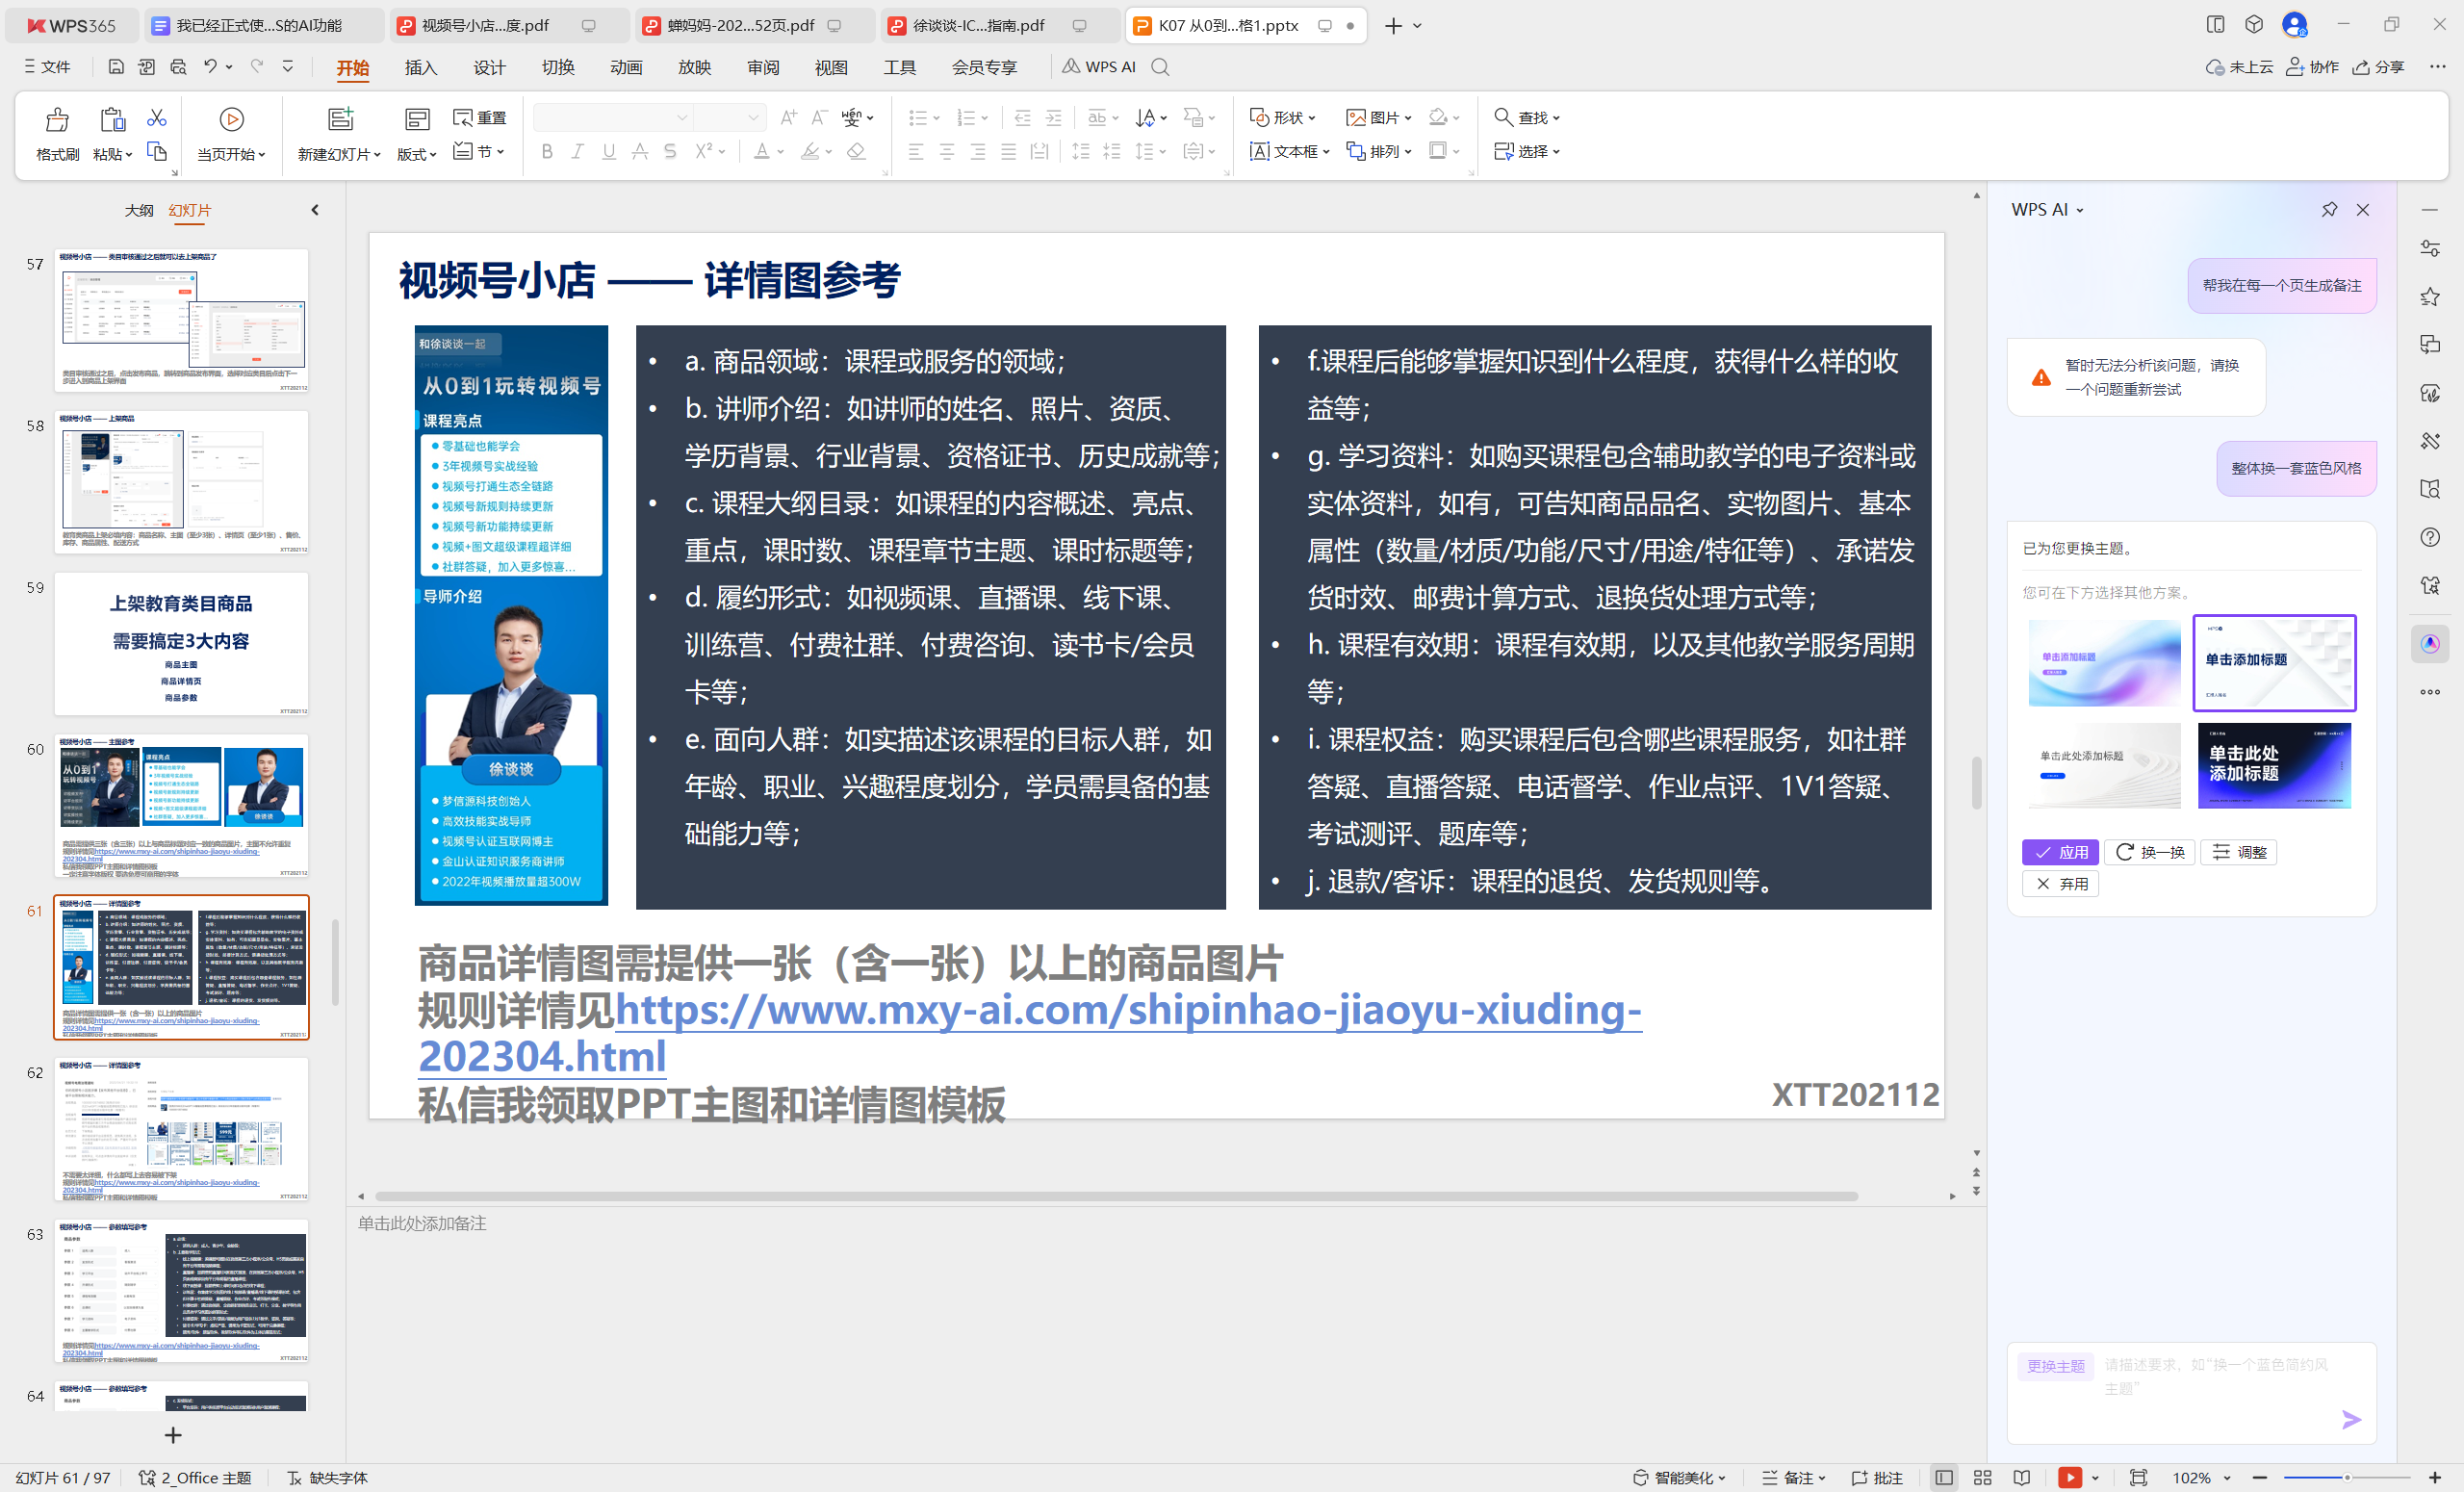
Task: Start slideshow from current page (当页开始)
Action: (x=231, y=121)
